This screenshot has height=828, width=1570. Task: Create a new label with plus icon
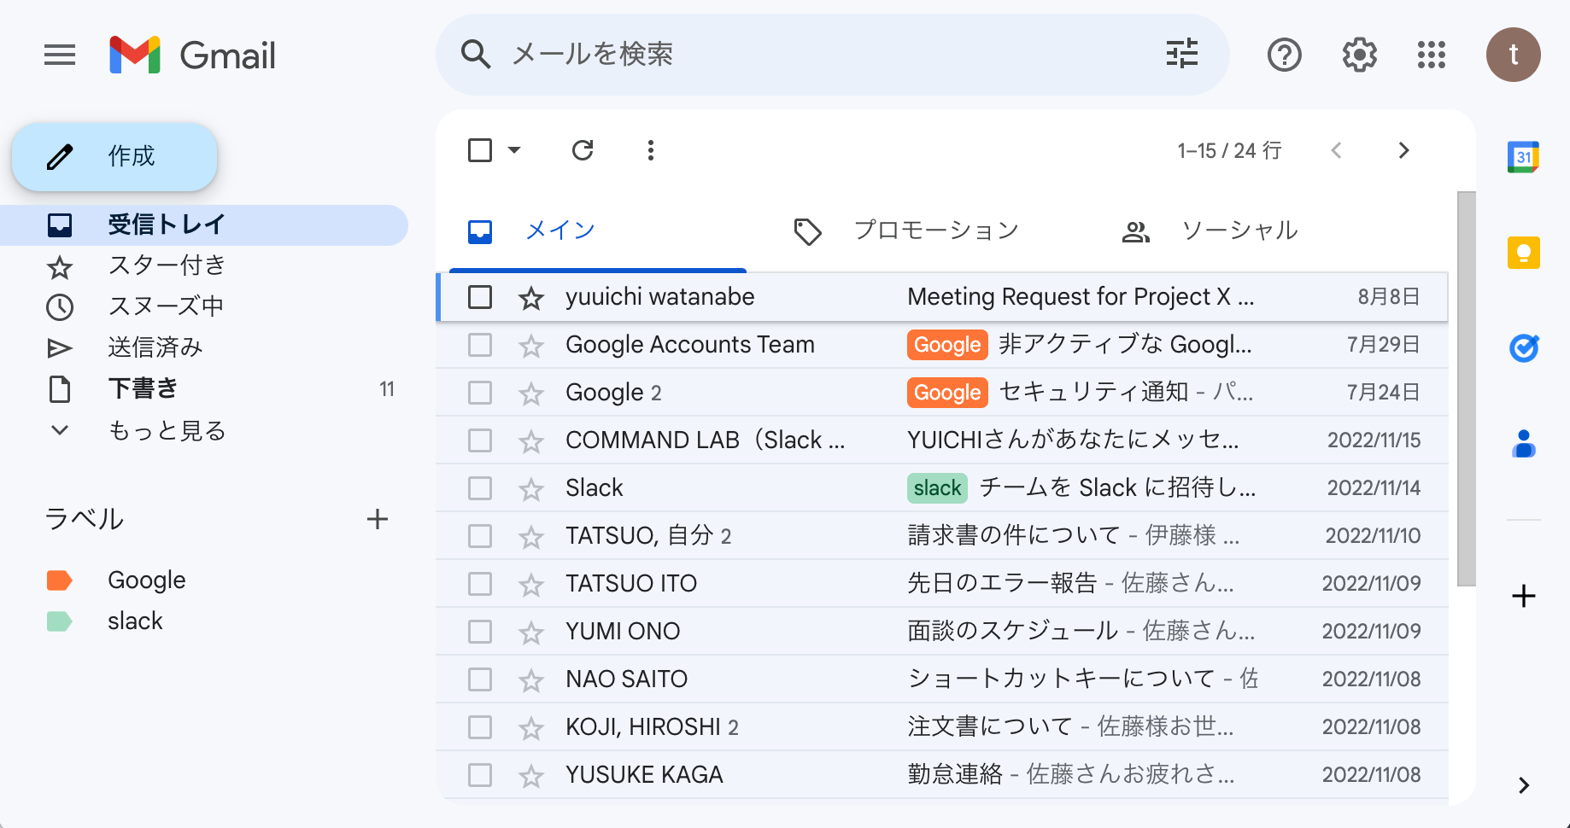(x=378, y=519)
